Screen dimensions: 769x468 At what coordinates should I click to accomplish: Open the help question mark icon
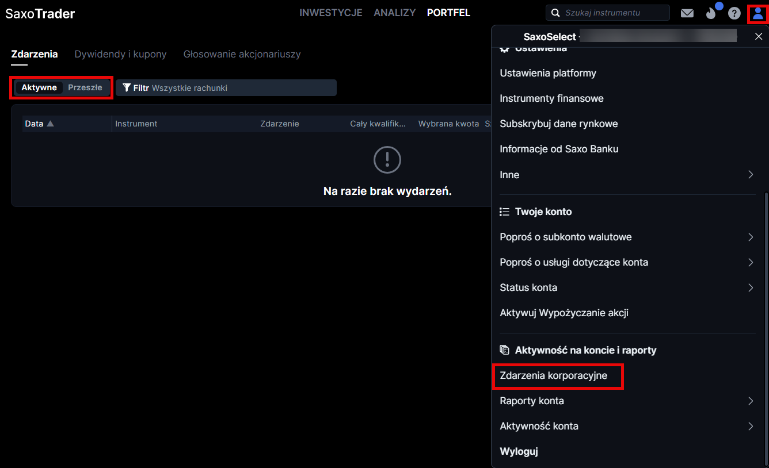click(734, 13)
